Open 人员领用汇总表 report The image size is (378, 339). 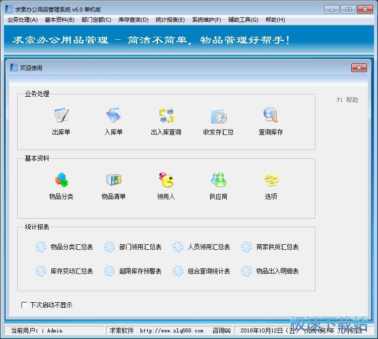(x=208, y=247)
